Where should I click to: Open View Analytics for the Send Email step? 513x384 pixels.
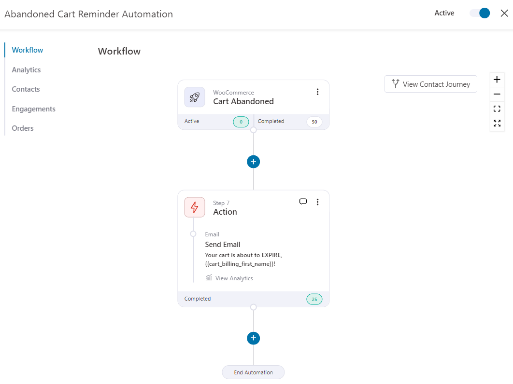(229, 278)
